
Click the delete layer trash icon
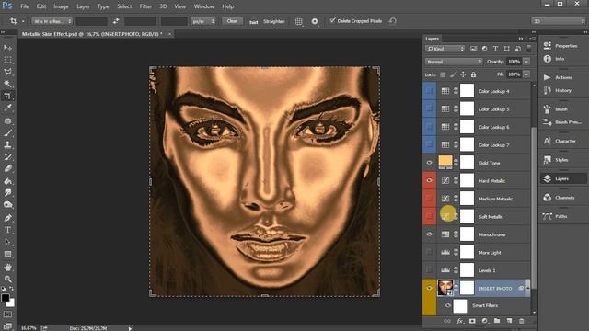(x=522, y=321)
